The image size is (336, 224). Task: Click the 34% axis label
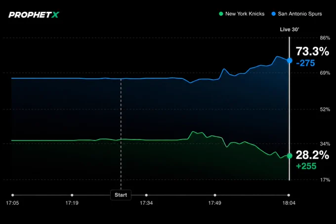click(x=325, y=144)
